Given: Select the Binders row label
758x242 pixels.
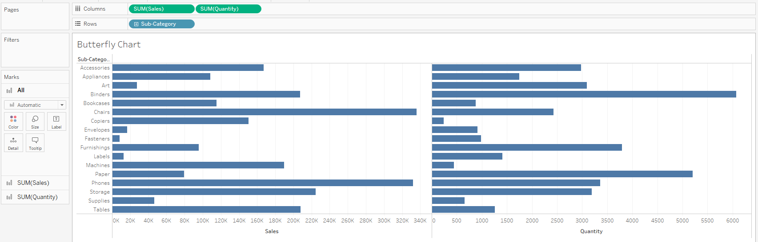Looking at the screenshot, I should tap(100, 94).
